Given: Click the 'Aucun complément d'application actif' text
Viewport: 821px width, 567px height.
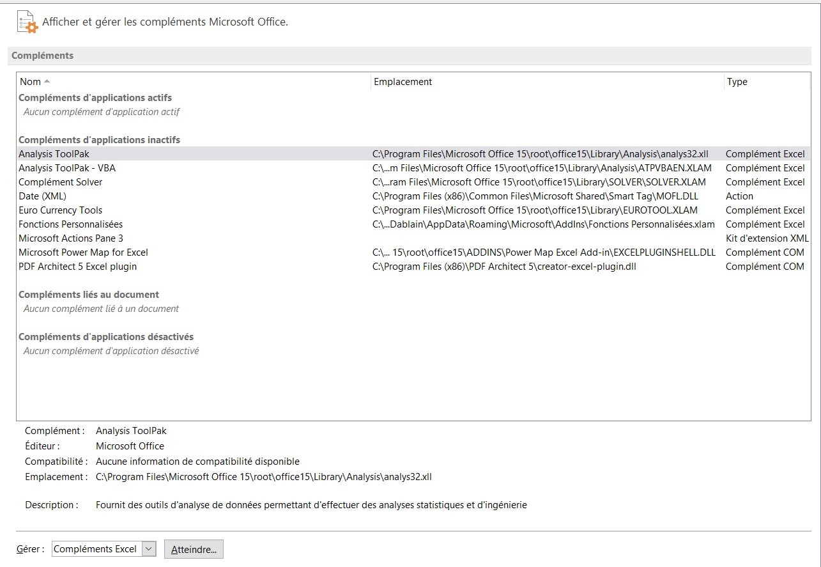Looking at the screenshot, I should click(x=102, y=112).
